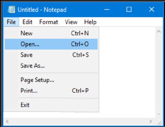Open the Format menu
165x127 pixels.
coord(49,22)
